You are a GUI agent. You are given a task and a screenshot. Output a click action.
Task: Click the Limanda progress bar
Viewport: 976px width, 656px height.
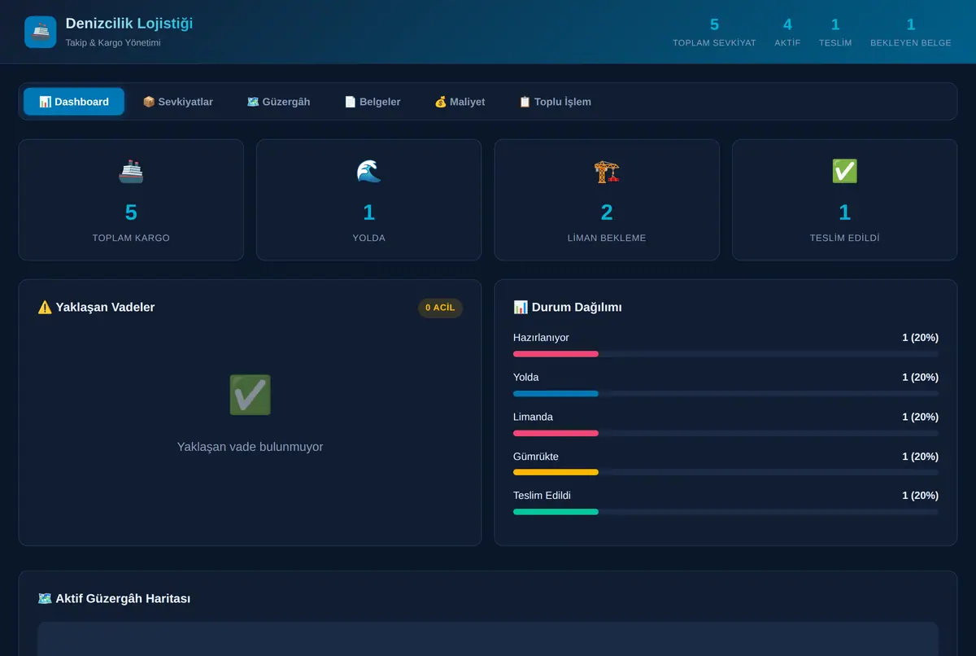point(725,433)
